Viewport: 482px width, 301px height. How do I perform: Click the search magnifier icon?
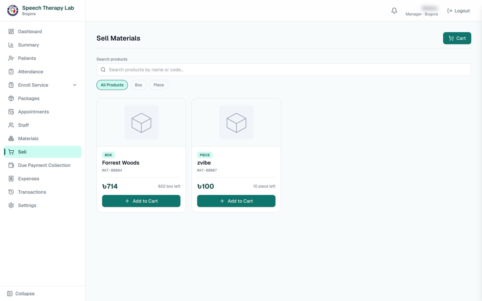pyautogui.click(x=103, y=70)
